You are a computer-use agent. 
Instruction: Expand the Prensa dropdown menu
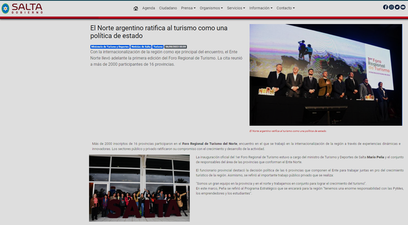pos(188,8)
